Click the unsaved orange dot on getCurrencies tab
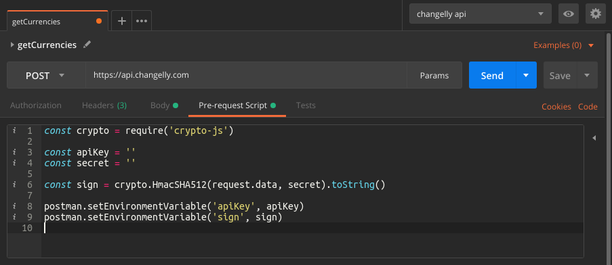Viewport: 612px width, 265px height. tap(99, 22)
